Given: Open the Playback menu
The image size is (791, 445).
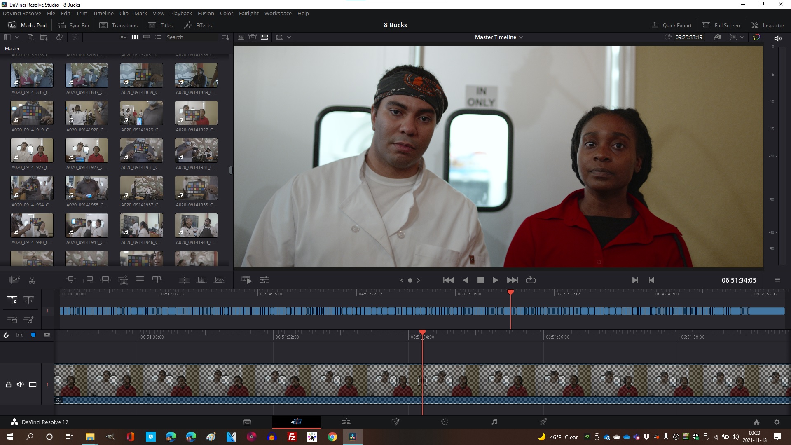Looking at the screenshot, I should (x=181, y=13).
